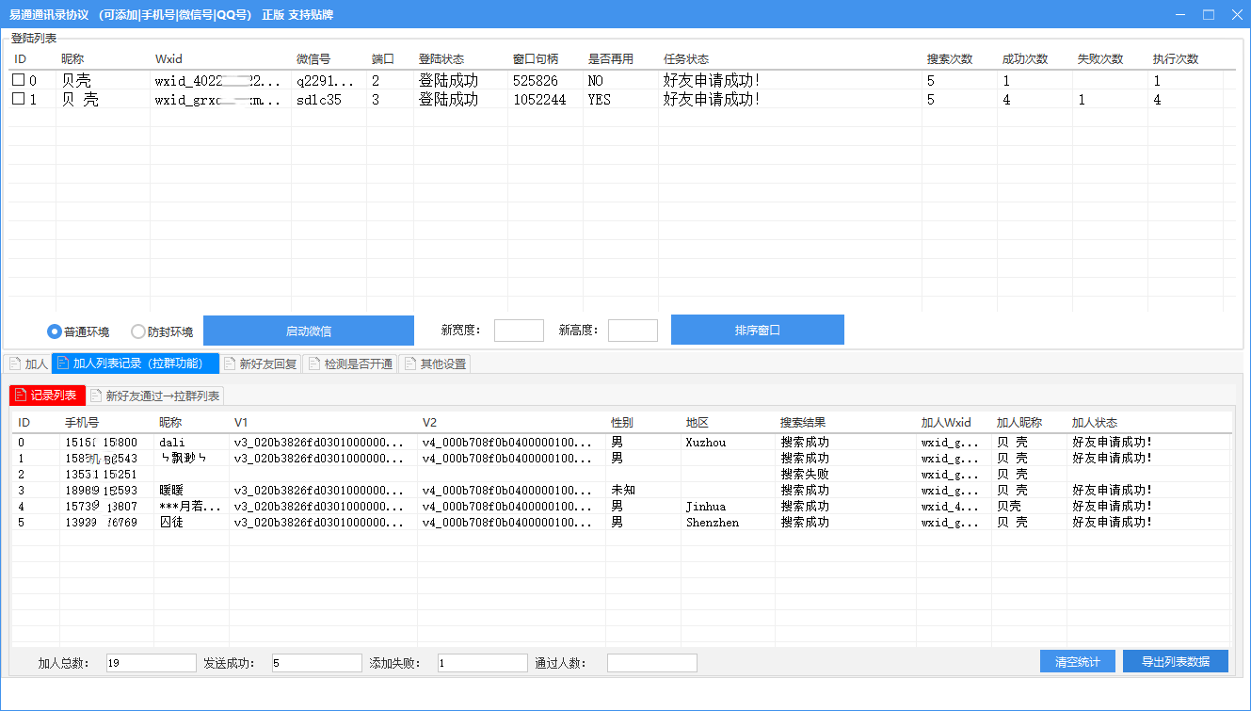Check the checkbox for login row 1
1251x711 pixels.
(19, 99)
